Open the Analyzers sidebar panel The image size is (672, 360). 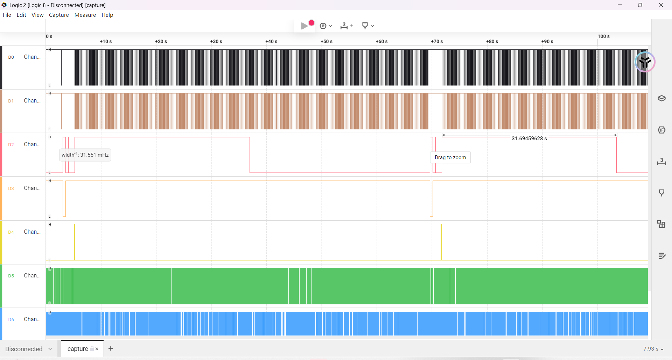click(661, 130)
